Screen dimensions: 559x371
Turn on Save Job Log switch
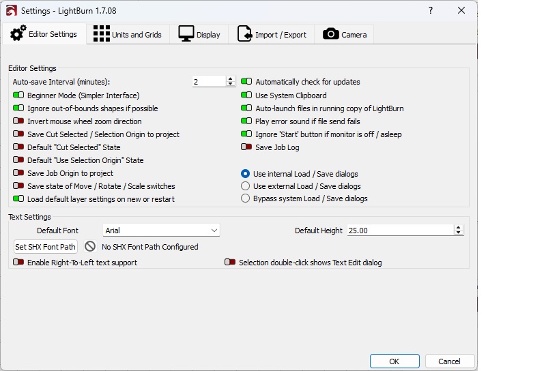[x=246, y=147]
